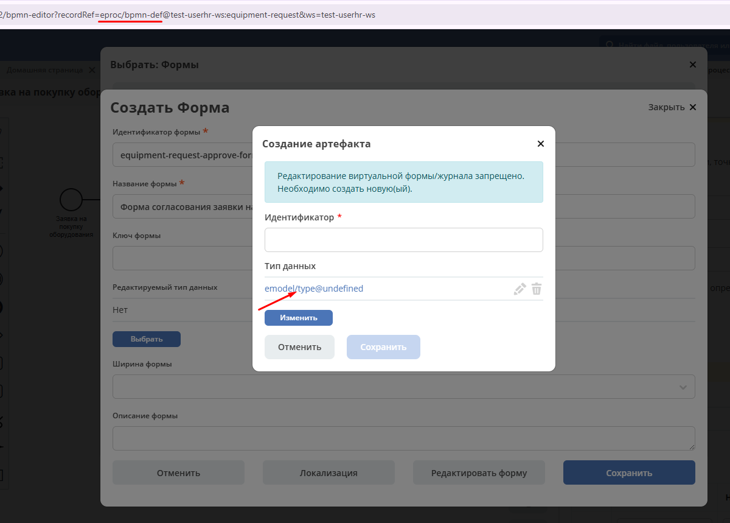Click into the Описание формы text area

point(403,438)
